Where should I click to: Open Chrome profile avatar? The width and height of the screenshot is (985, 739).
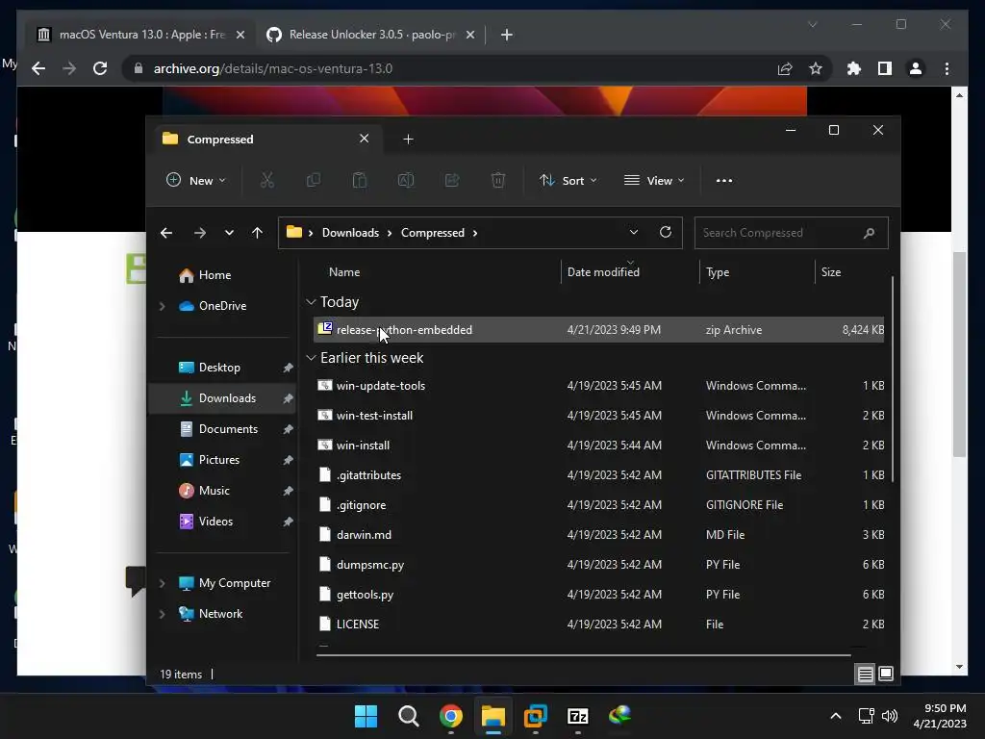tap(916, 68)
